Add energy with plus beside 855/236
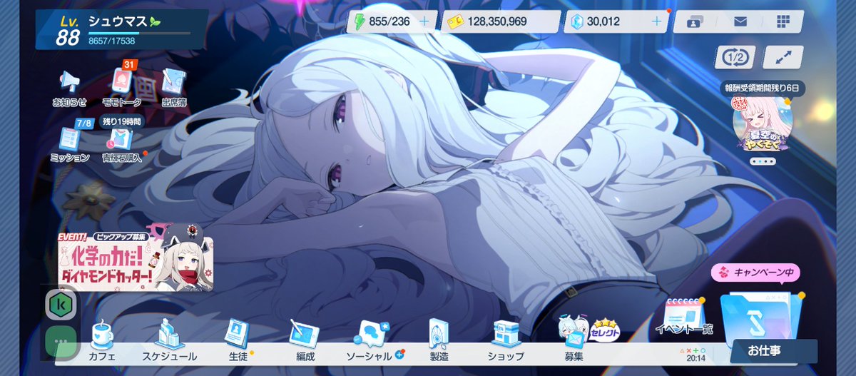 pyautogui.click(x=424, y=21)
